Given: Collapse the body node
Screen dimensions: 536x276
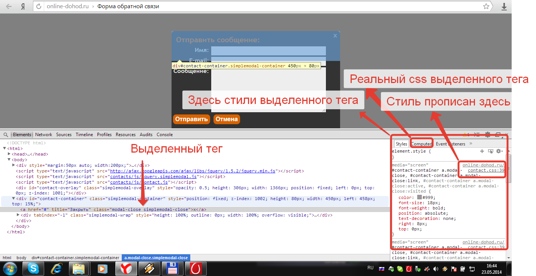Looking at the screenshot, I should (9, 160).
